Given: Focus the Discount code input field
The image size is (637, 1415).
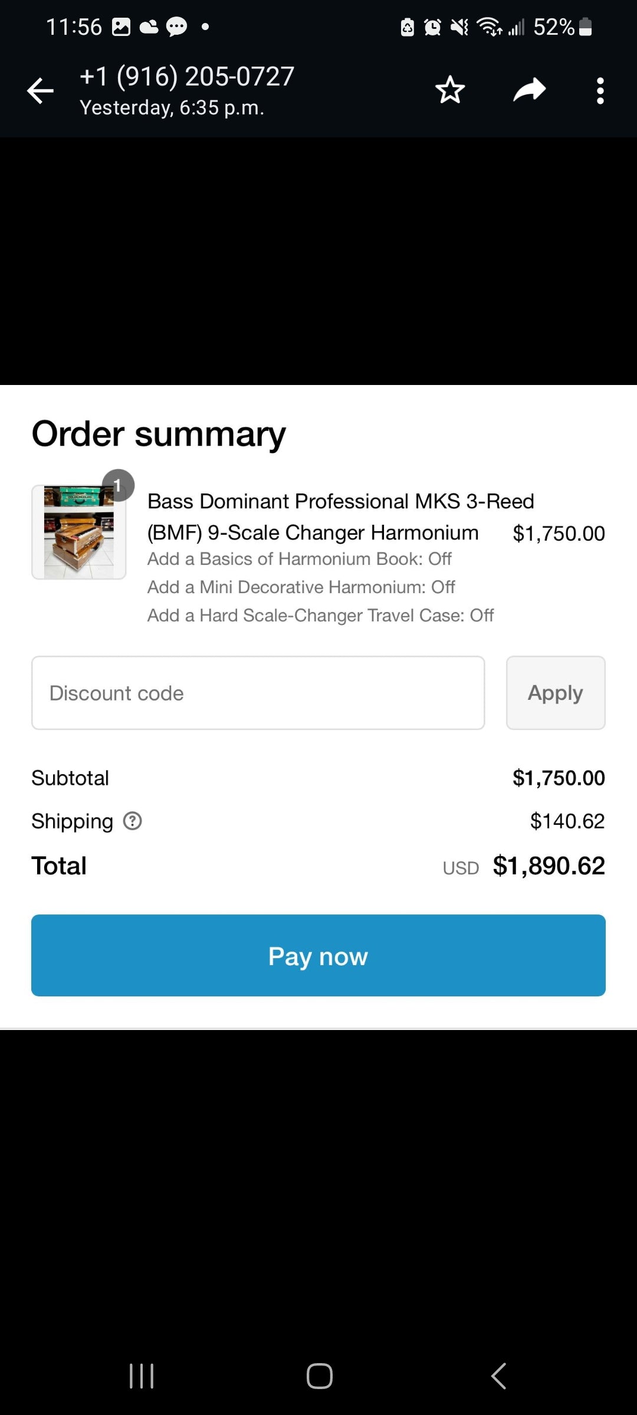Looking at the screenshot, I should pos(258,693).
